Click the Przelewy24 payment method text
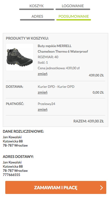 click(x=46, y=104)
